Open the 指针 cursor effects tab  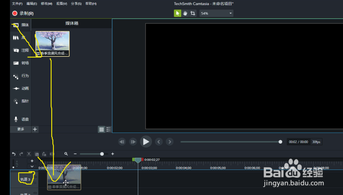click(x=21, y=101)
